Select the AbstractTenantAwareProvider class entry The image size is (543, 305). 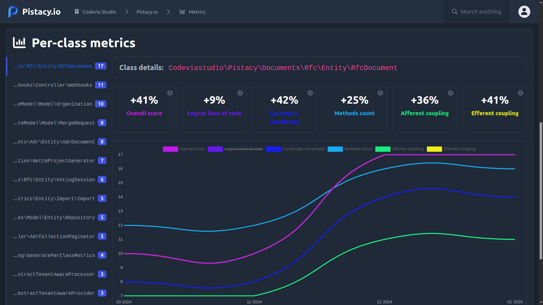[57, 293]
